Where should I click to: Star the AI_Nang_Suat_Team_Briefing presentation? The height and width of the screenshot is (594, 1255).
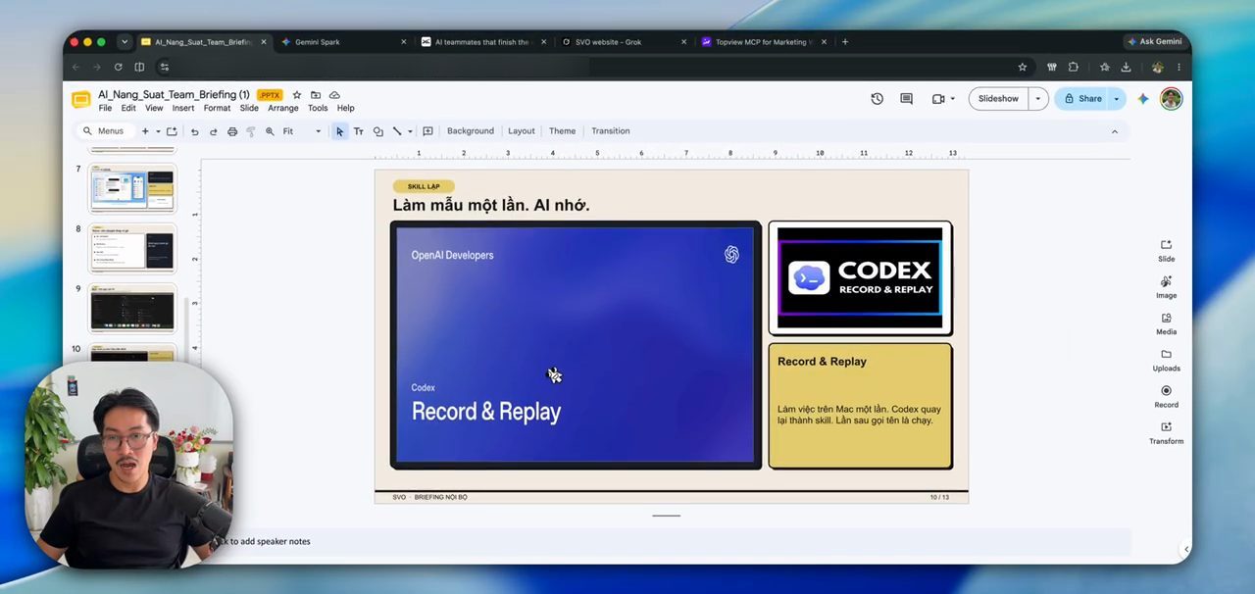297,95
